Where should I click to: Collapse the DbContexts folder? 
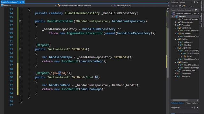pyautogui.click(x=176, y=34)
